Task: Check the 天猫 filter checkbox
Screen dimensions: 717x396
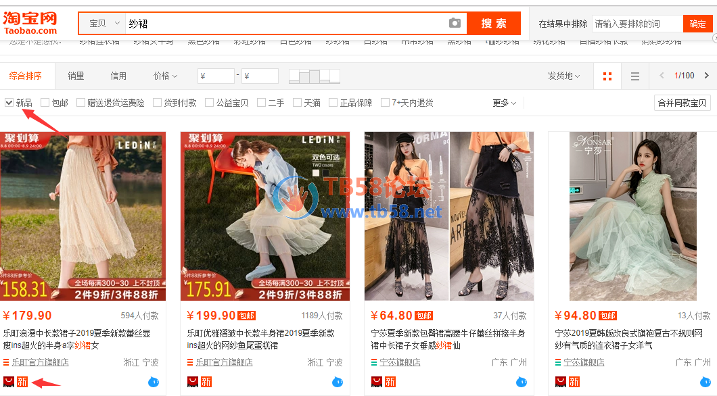Action: (x=298, y=103)
